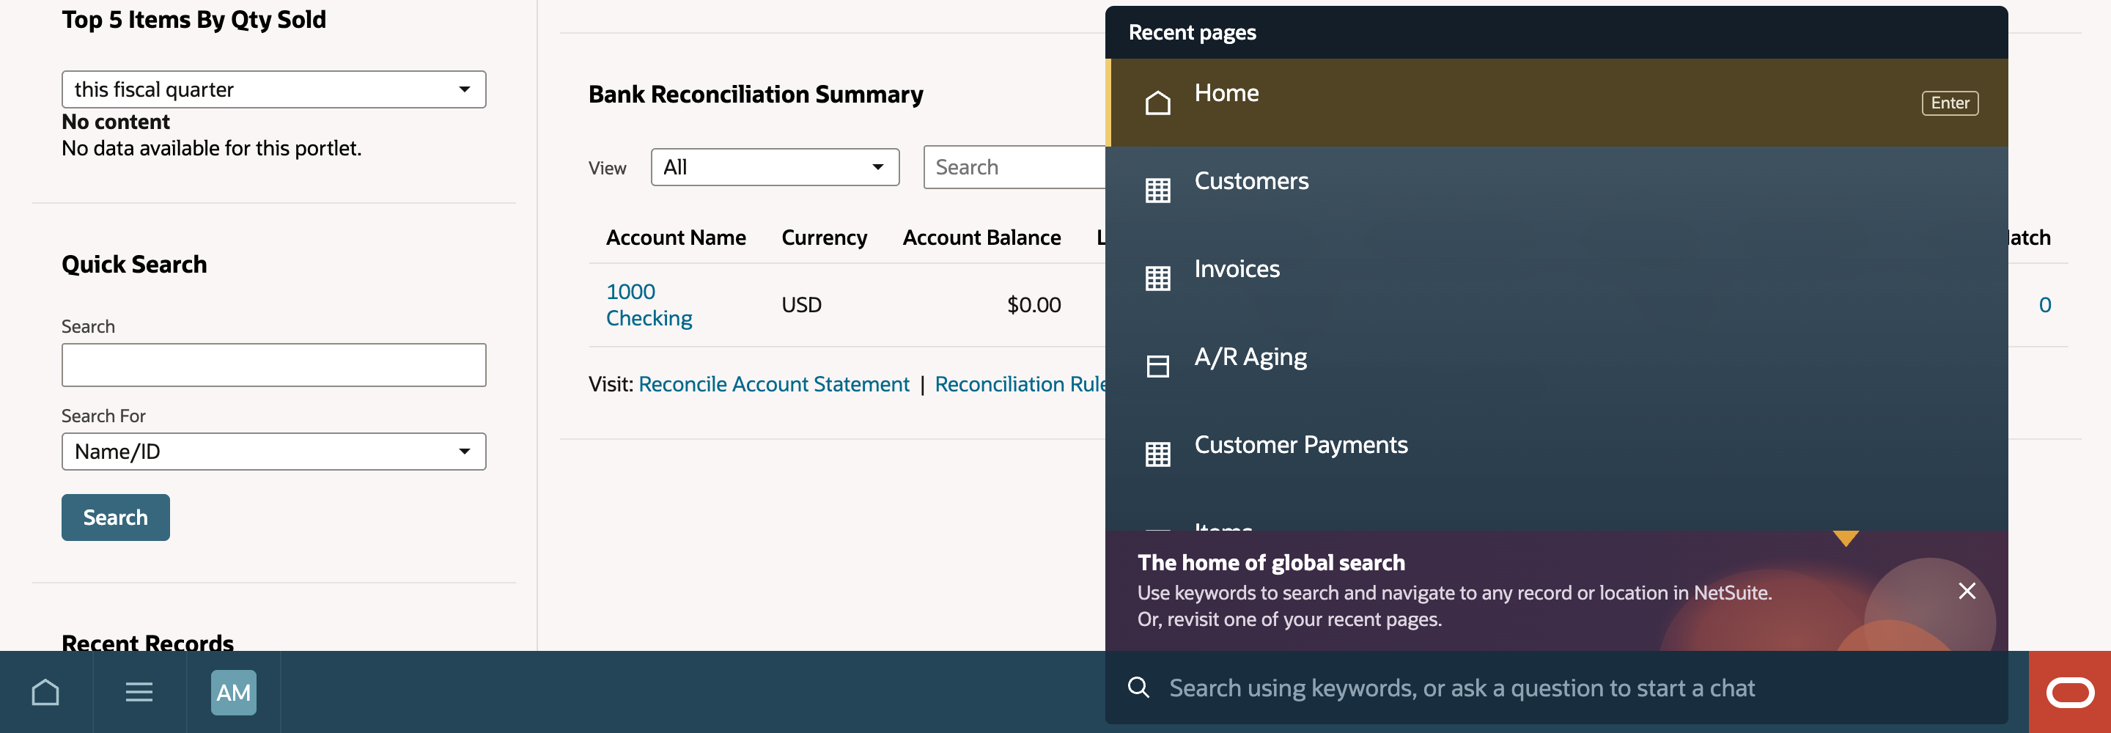
Task: Open the hamburger menu in bottom bar
Action: click(x=139, y=692)
